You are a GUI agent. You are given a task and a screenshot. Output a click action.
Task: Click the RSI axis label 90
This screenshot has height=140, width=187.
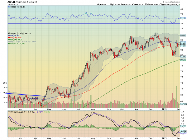pos(182,9)
